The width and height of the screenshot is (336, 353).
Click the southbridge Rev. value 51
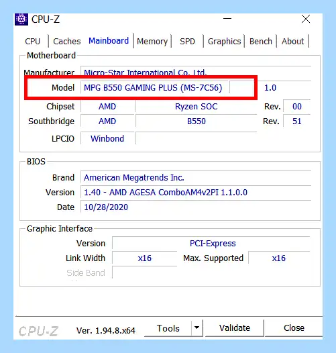pos(297,121)
